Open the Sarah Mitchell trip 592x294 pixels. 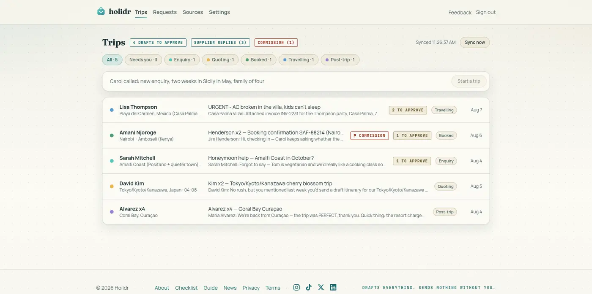(296, 161)
